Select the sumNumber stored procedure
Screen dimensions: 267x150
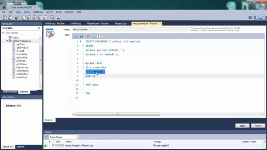click(x=22, y=74)
